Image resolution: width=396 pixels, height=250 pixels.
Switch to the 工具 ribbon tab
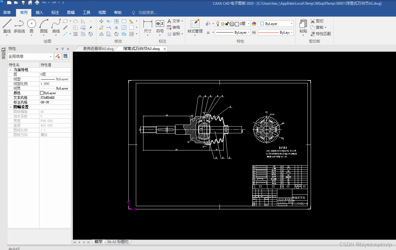click(87, 12)
